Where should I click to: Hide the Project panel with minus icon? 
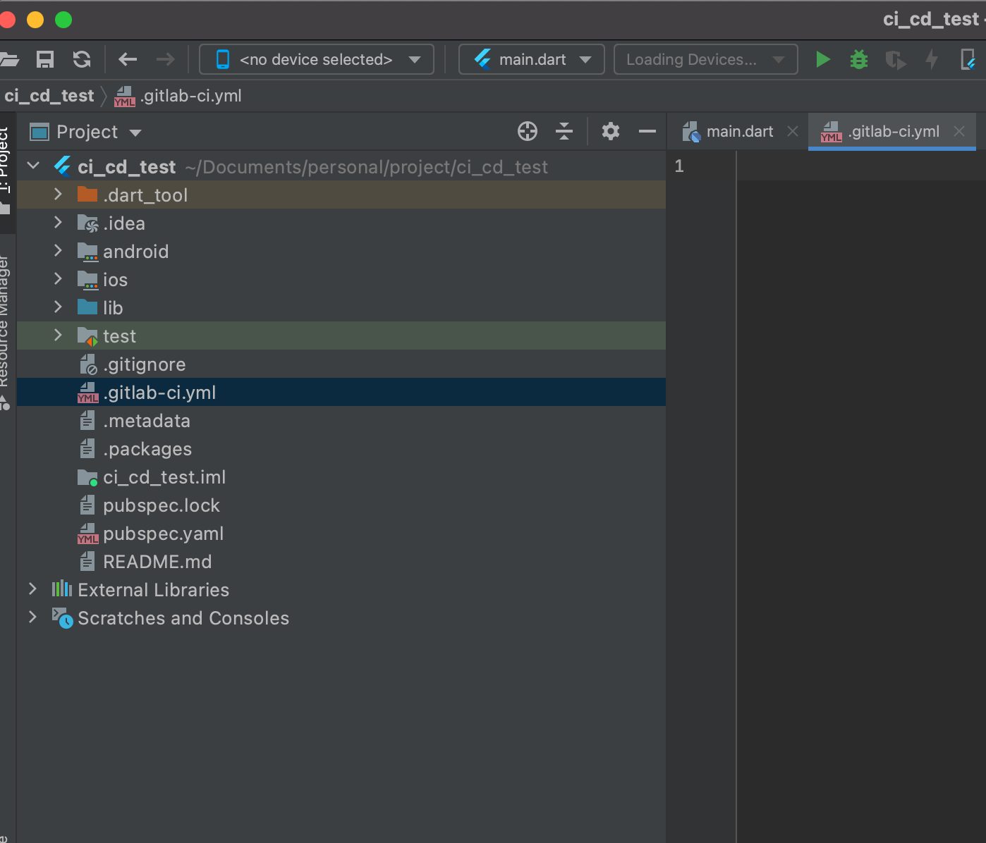647,131
